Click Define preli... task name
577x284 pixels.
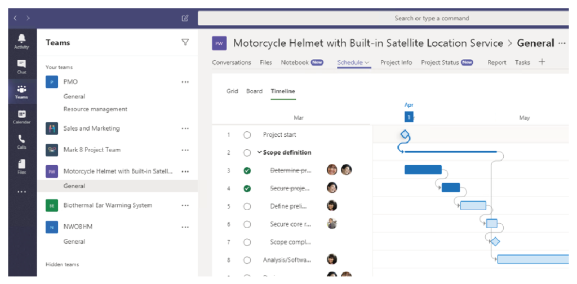tap(288, 206)
